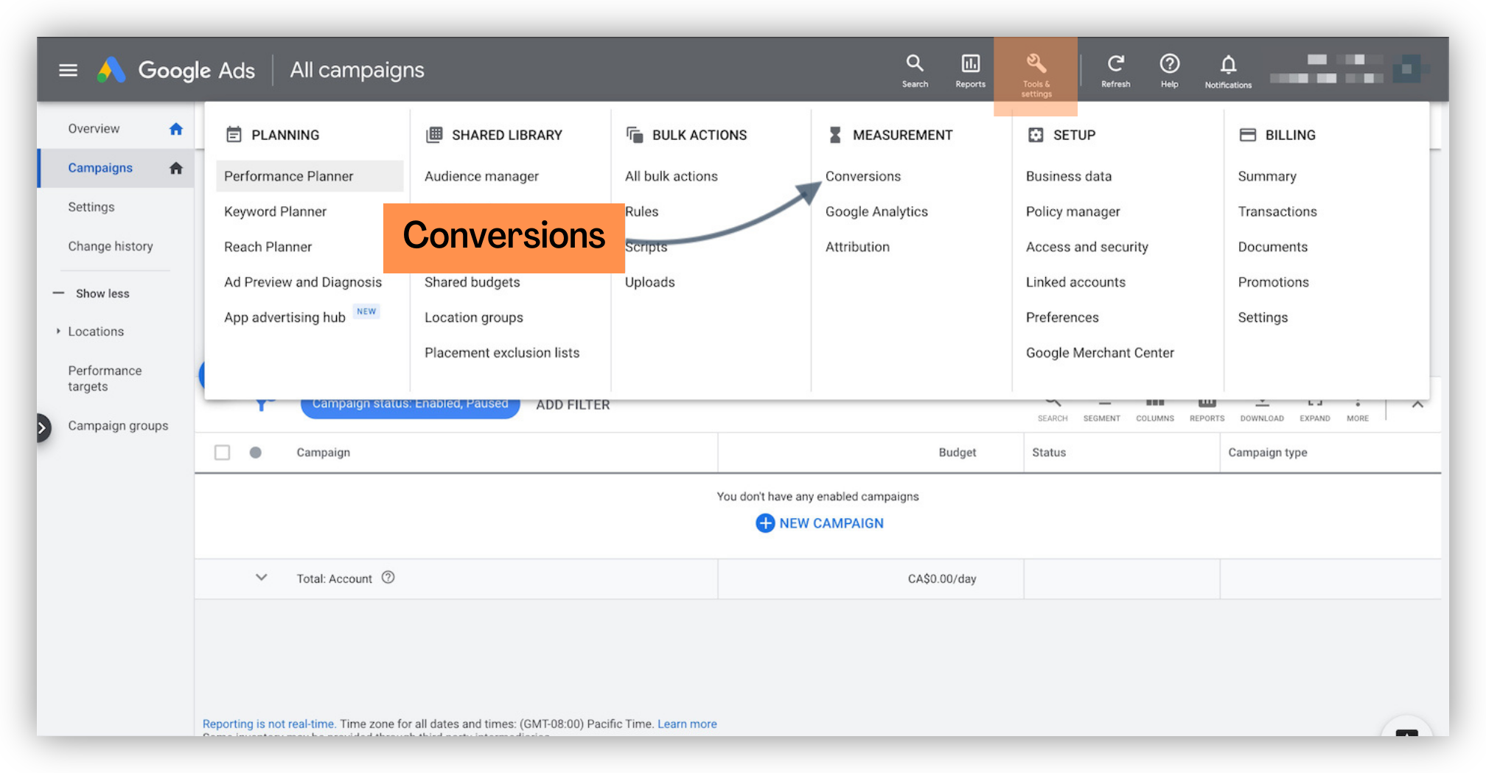1486x773 pixels.
Task: Open Location groups
Action: (473, 318)
